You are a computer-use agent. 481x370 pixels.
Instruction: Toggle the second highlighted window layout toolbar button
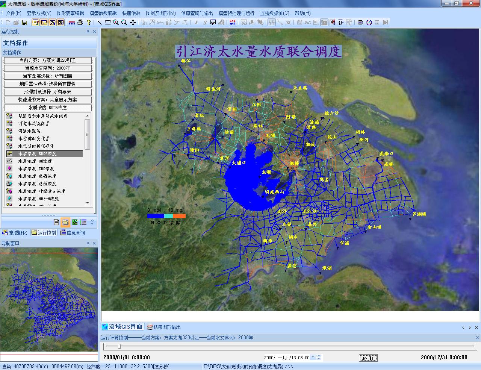pos(44,23)
